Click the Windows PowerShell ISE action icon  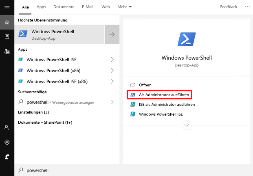pos(133,114)
